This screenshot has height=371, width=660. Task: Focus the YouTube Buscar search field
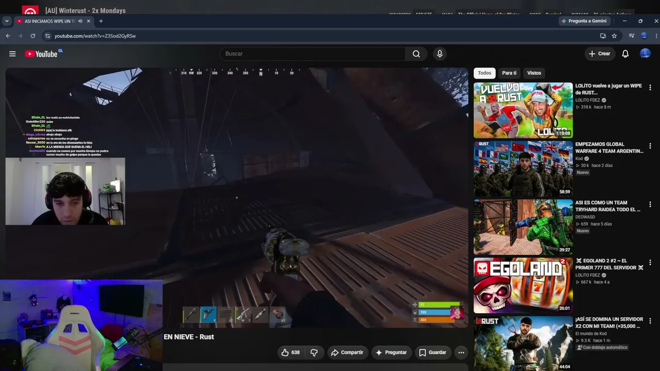pos(312,54)
